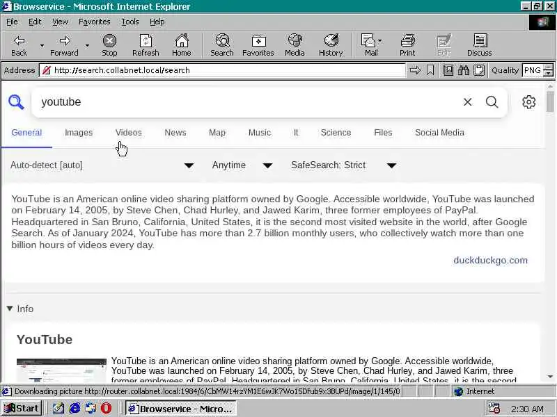Open the SafeSearch: Strict dropdown
The image size is (557, 417).
pyautogui.click(x=344, y=165)
